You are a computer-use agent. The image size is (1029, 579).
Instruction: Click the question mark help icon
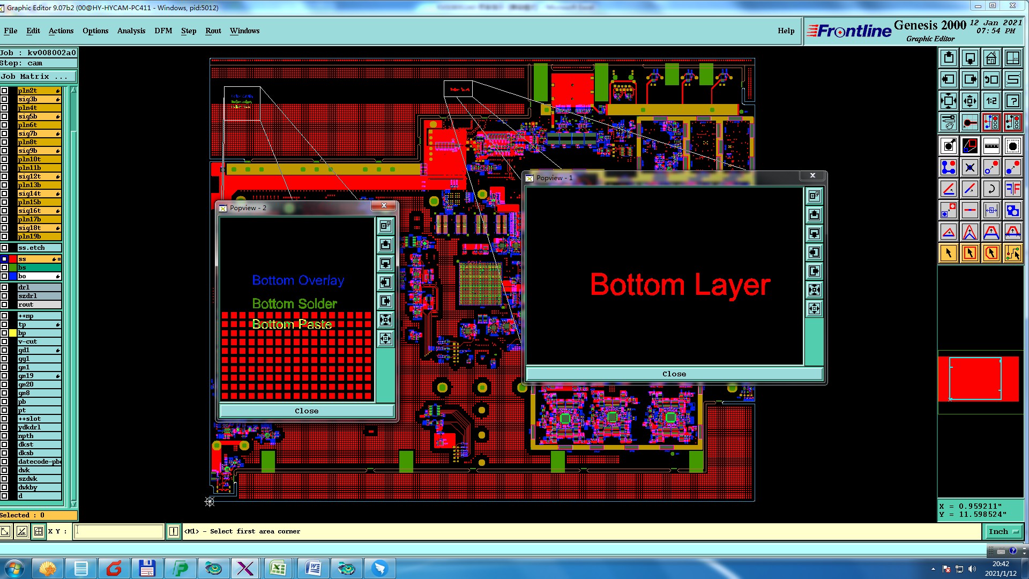[1012, 101]
